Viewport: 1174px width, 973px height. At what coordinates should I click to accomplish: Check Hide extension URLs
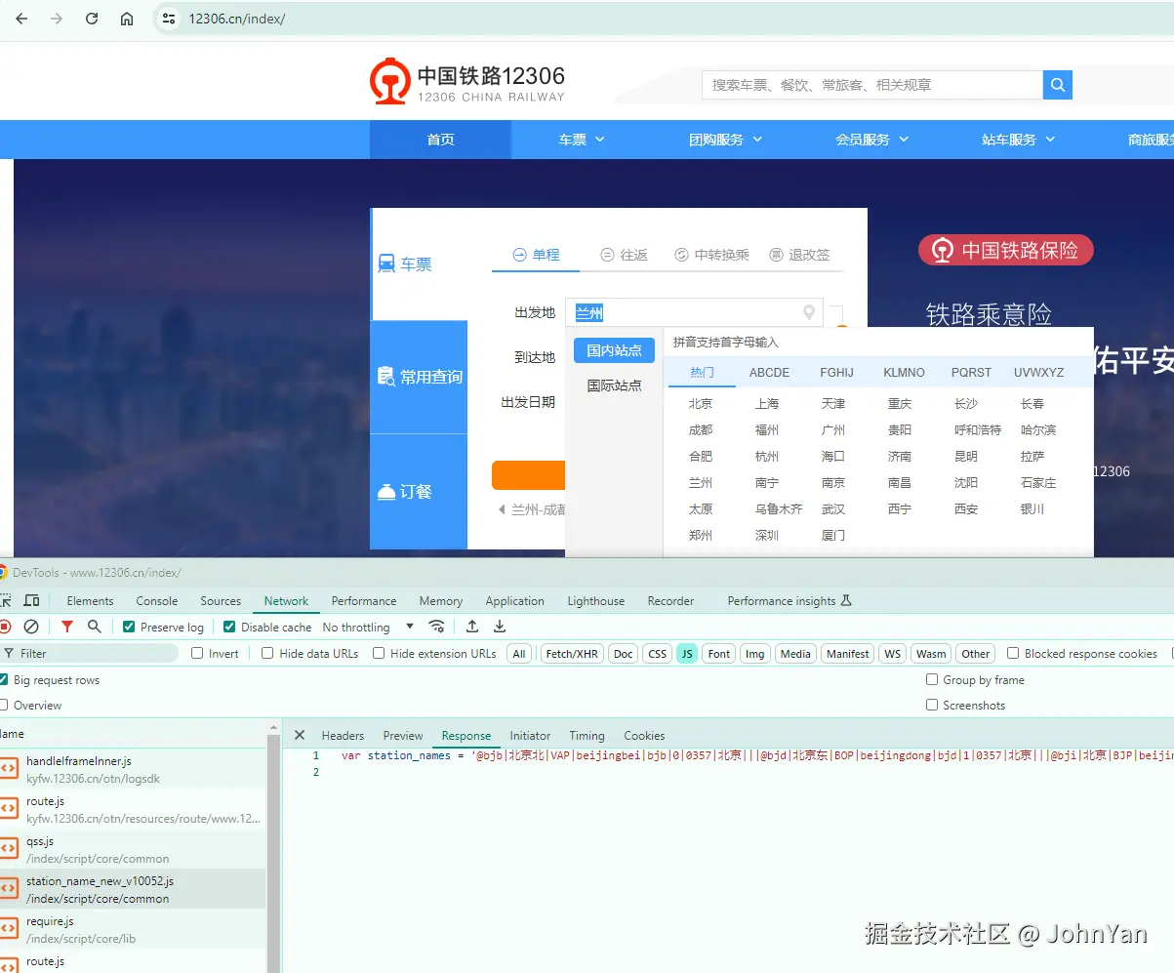coord(379,653)
